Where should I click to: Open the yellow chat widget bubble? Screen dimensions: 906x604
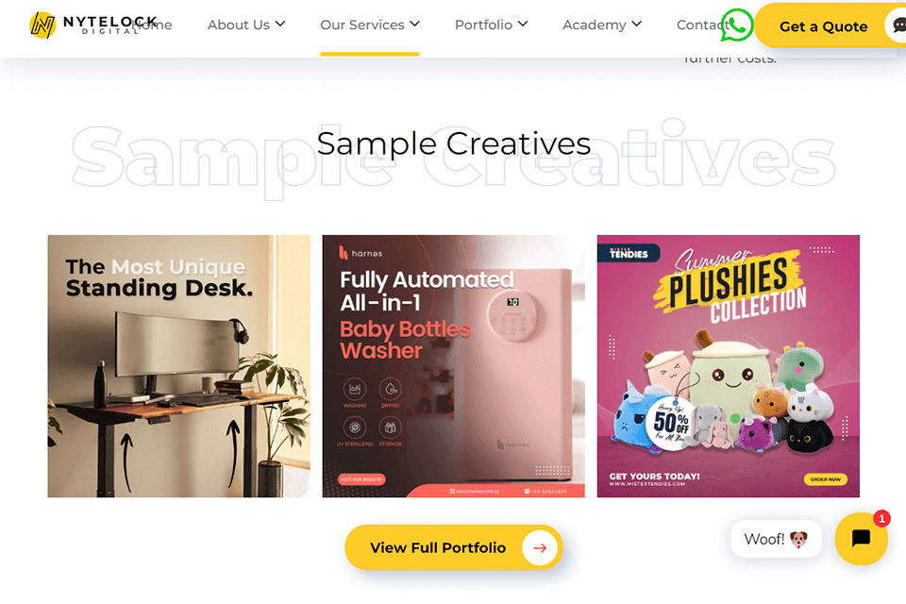(x=861, y=538)
